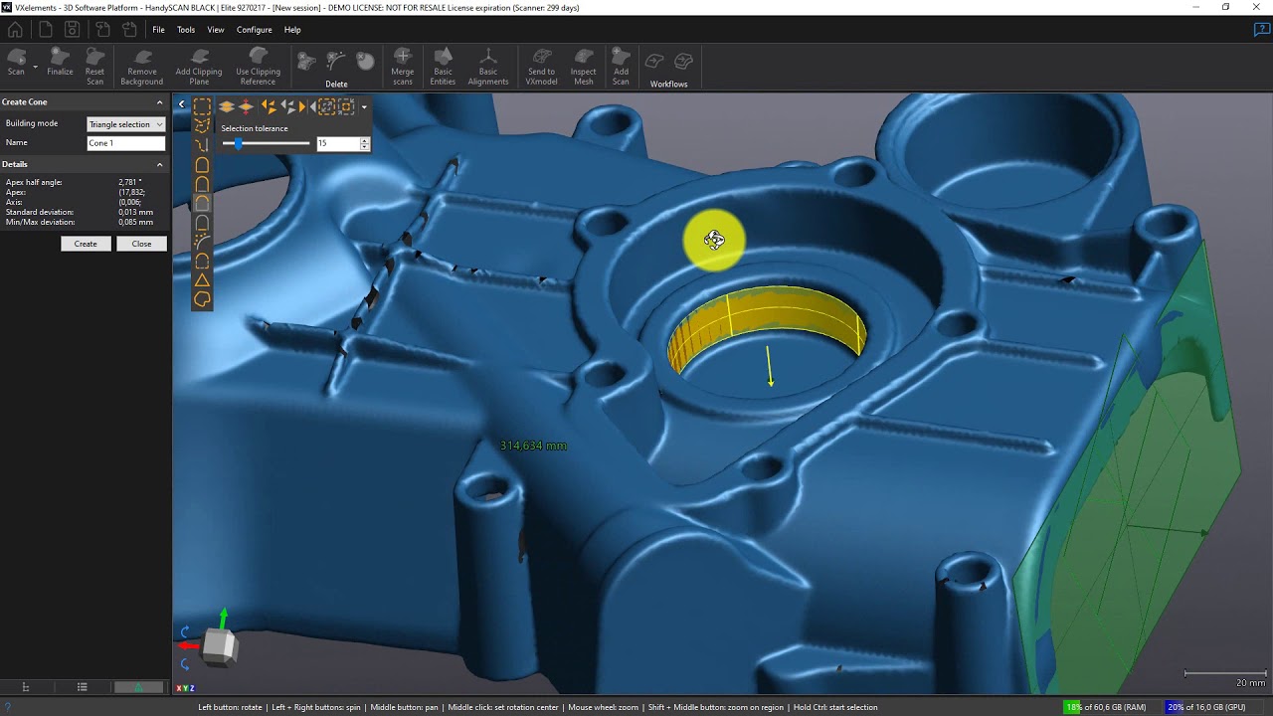Open the Building mode dropdown
1273x716 pixels.
(x=125, y=124)
